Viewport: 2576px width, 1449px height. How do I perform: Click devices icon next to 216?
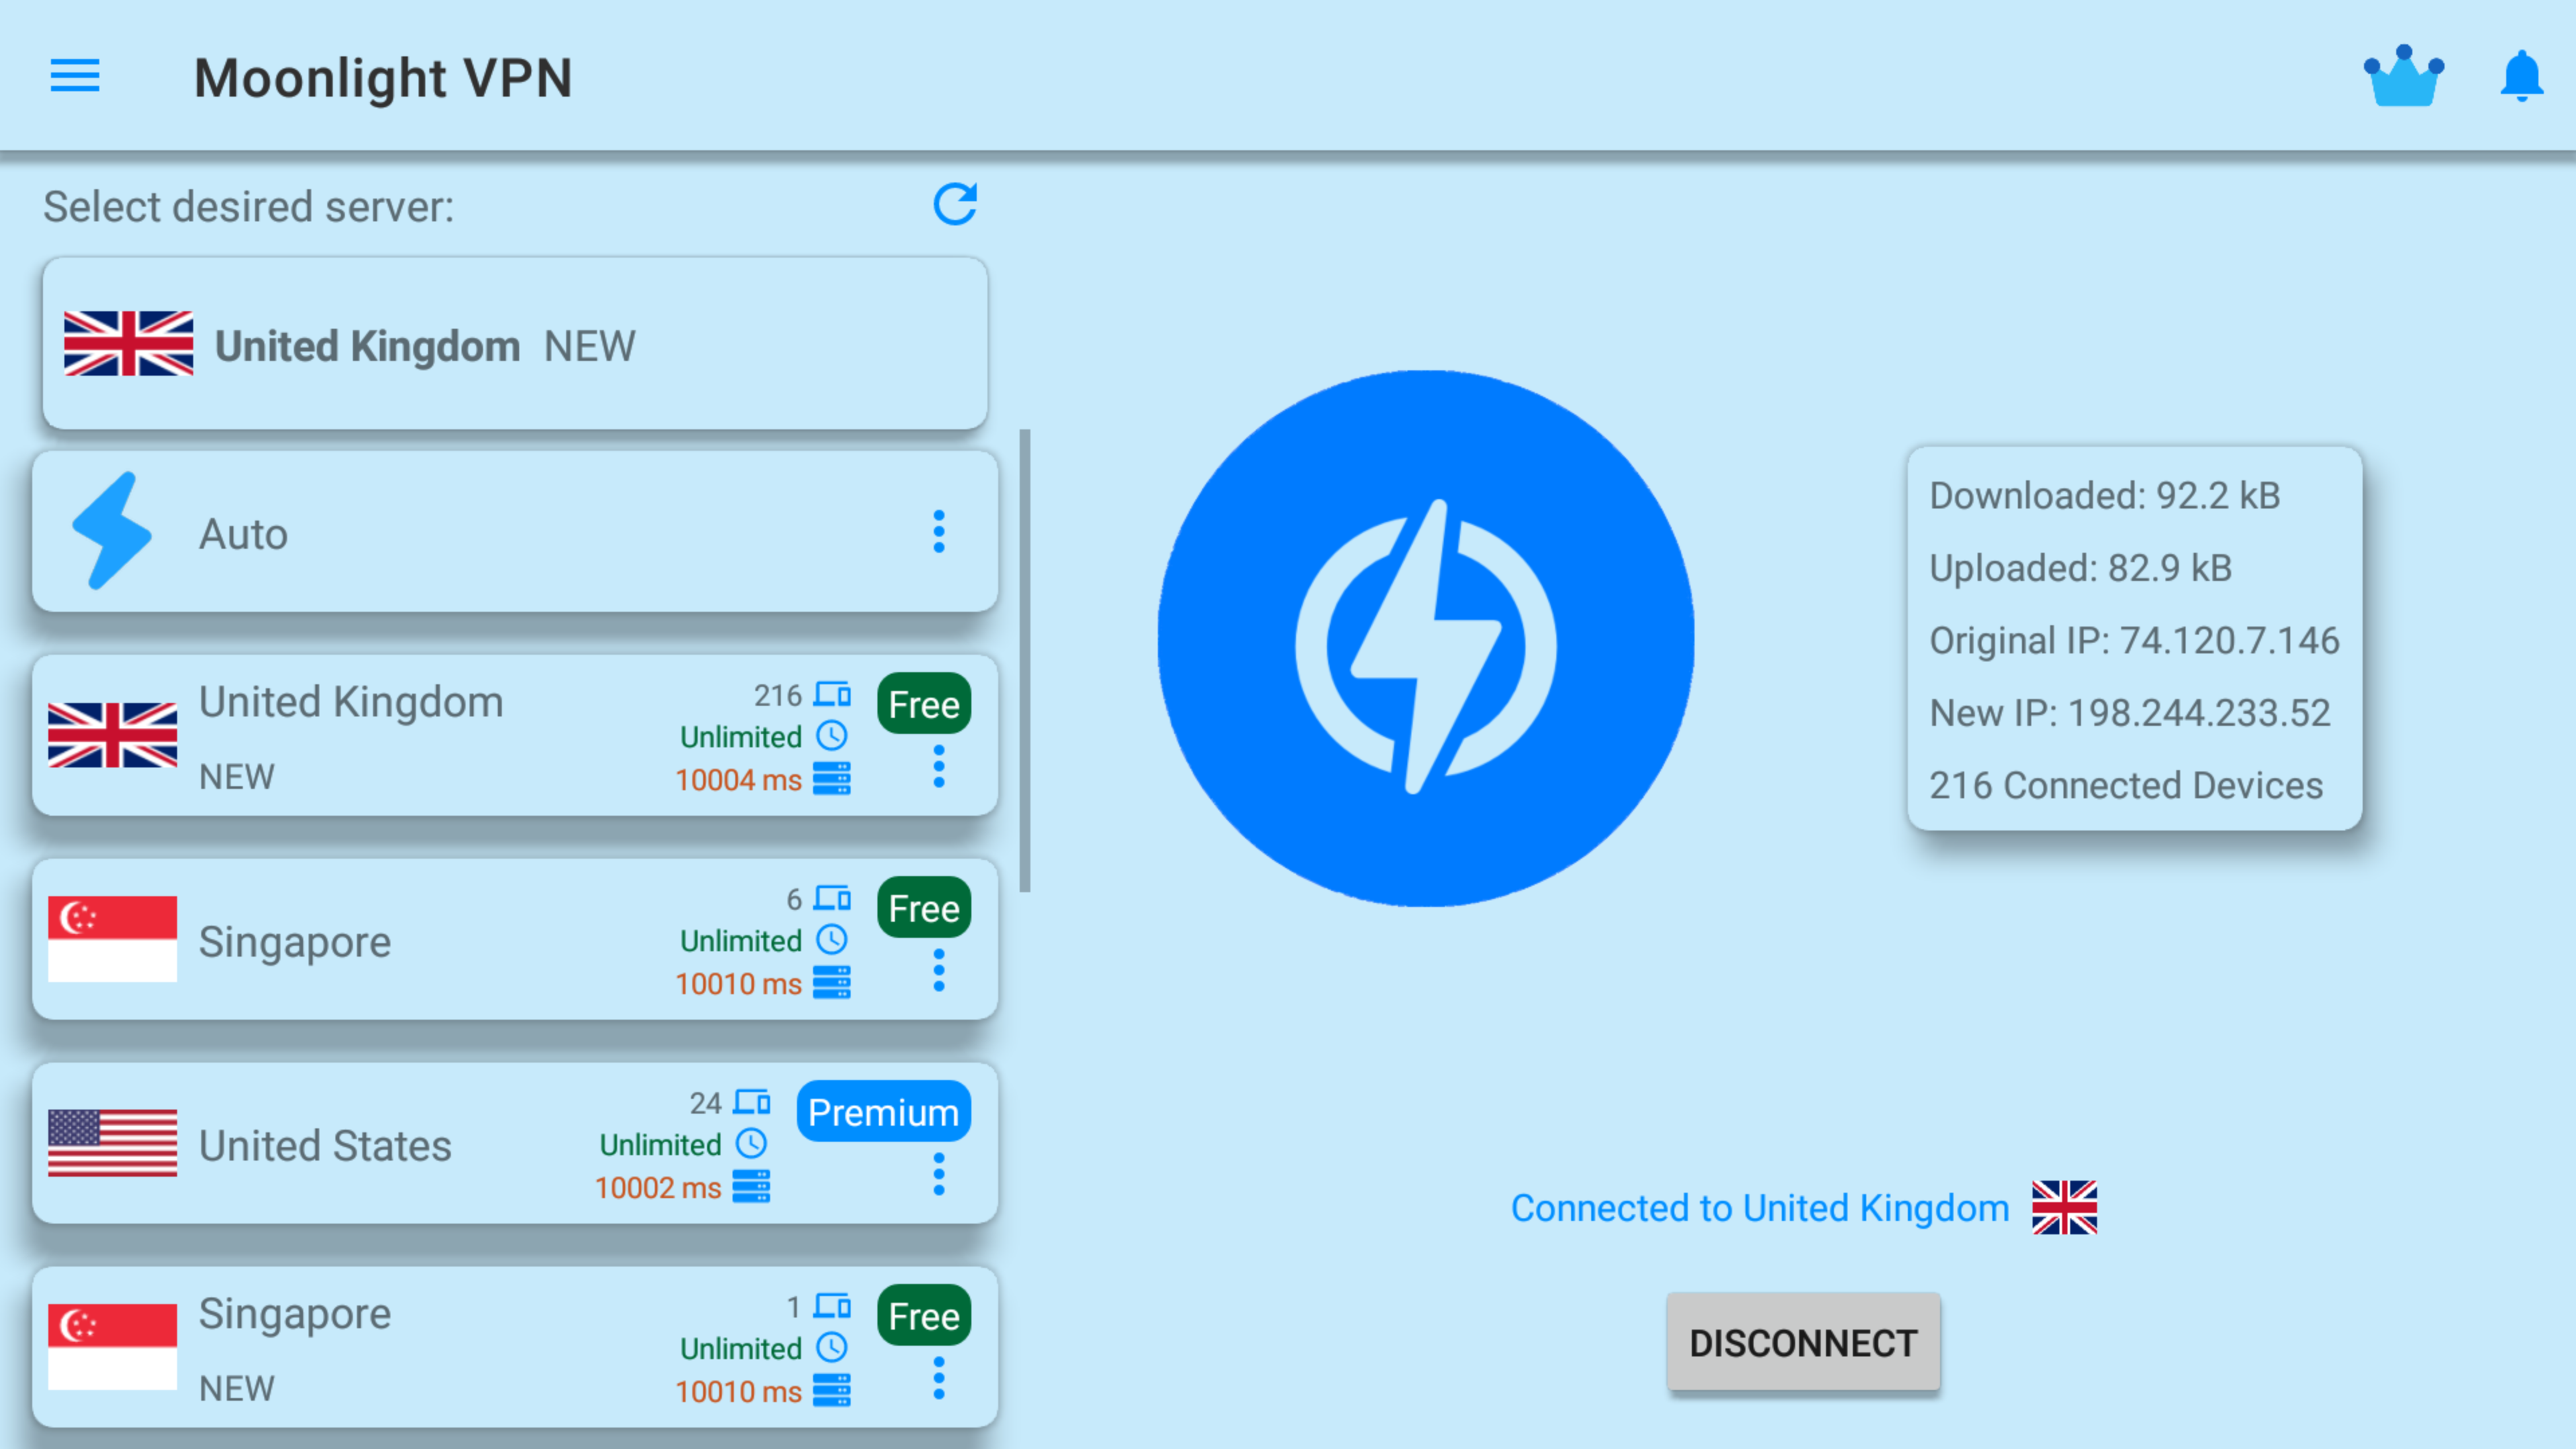(x=832, y=694)
